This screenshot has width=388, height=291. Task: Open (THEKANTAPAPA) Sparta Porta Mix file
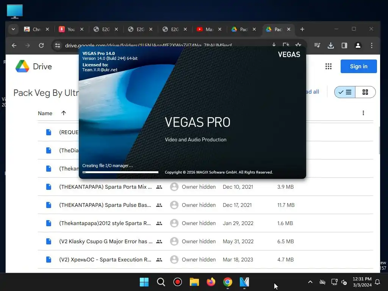coord(105,187)
